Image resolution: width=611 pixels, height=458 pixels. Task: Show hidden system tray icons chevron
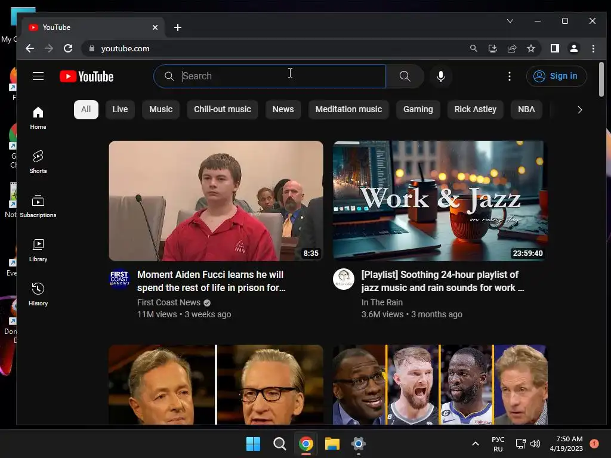click(476, 444)
